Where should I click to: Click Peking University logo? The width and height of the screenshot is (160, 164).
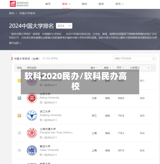coord(32,98)
